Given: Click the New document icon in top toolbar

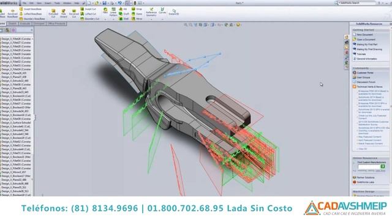Looking at the screenshot, I should [x=89, y=3].
